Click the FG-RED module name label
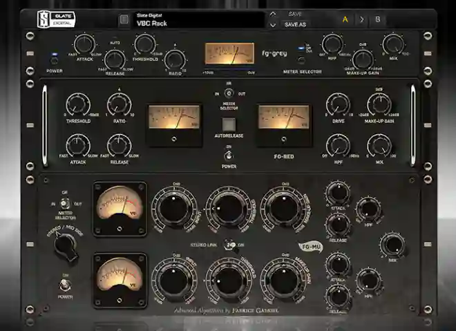The image size is (456, 331). (x=284, y=156)
